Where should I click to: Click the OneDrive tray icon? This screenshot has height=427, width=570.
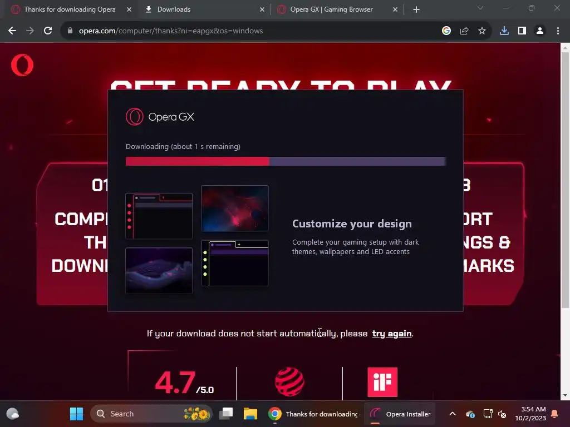click(470, 414)
